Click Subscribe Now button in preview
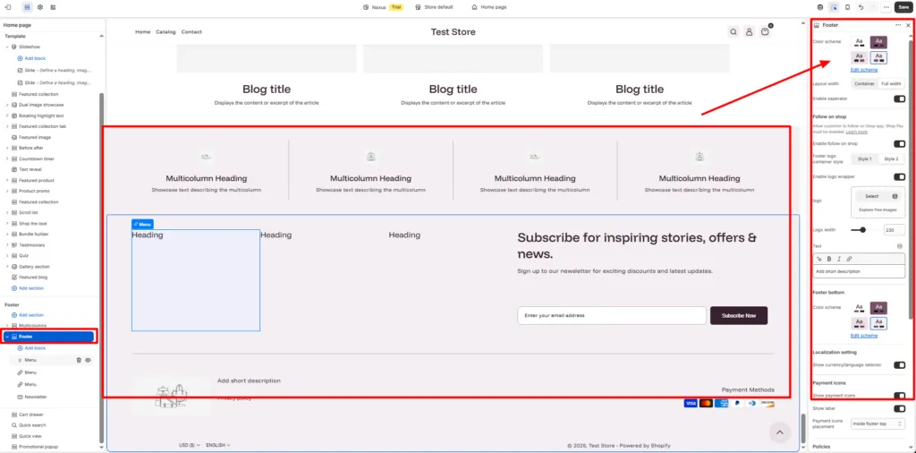This screenshot has width=916, height=453. click(738, 316)
